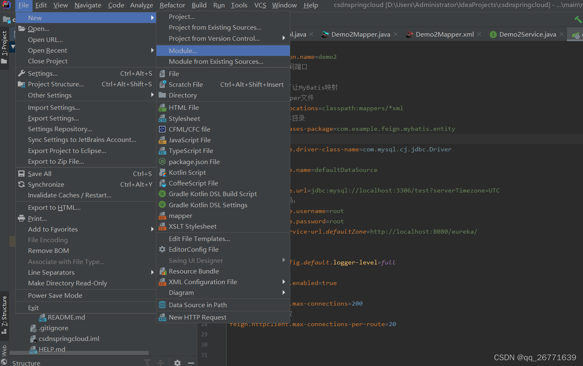Click project tree horizontal scrollbar
The image size is (583, 366).
79,353
